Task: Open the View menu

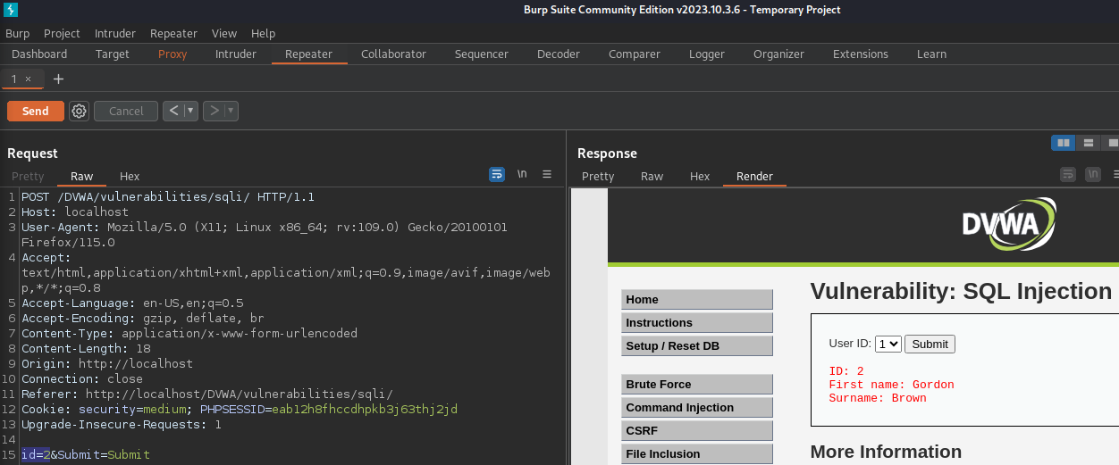Action: (x=224, y=33)
